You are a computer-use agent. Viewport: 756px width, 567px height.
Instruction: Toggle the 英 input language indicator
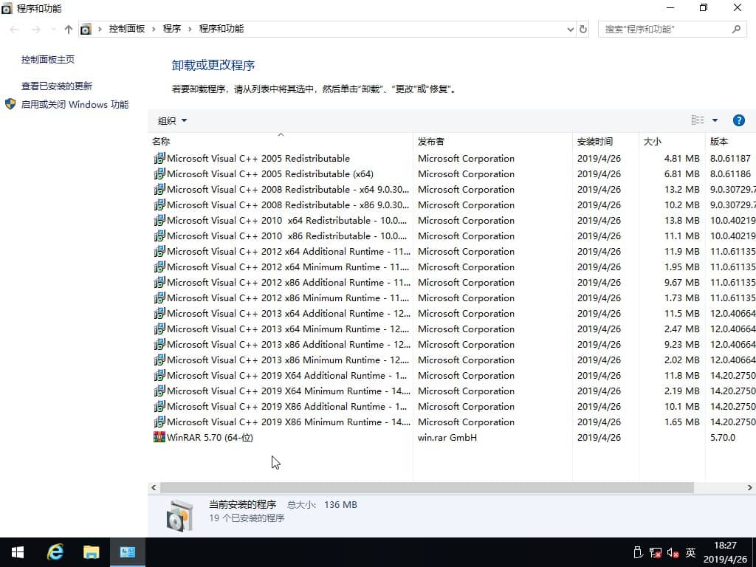pos(690,552)
